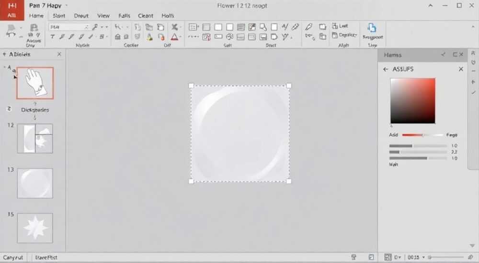Select slide 15 star thumbnail
The width and height of the screenshot is (479, 263).
tap(35, 228)
